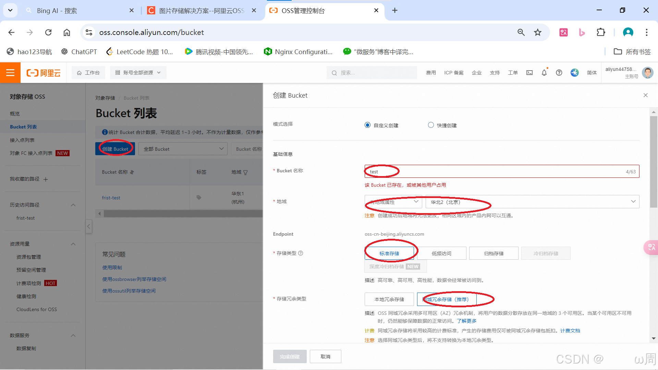Choose 本地冗余存储 redundancy type
Image resolution: width=658 pixels, height=370 pixels.
389,299
